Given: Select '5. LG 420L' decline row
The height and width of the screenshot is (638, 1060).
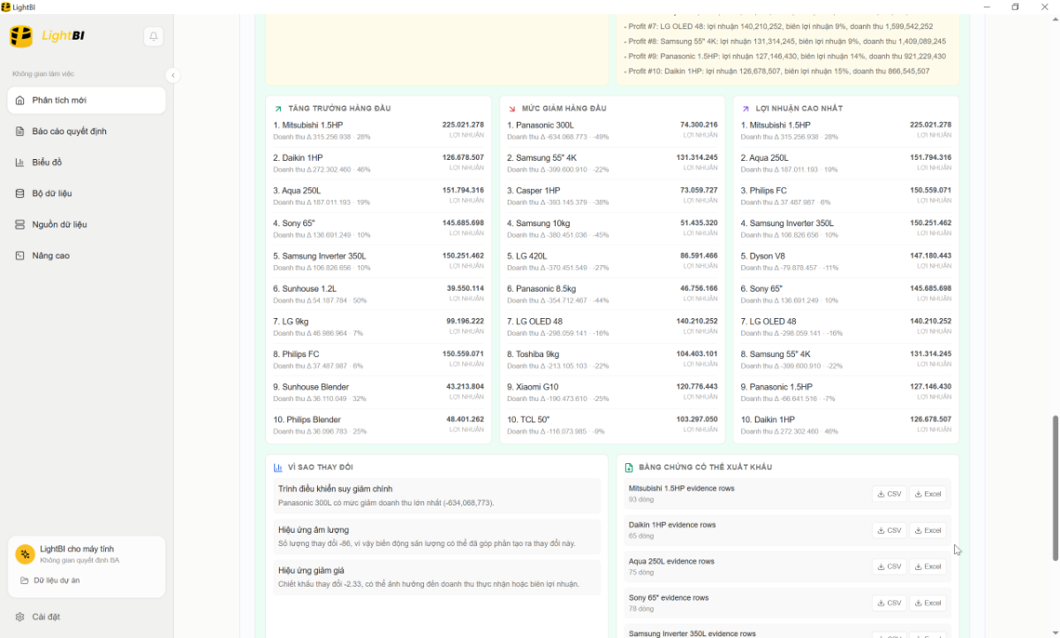Looking at the screenshot, I should [612, 262].
